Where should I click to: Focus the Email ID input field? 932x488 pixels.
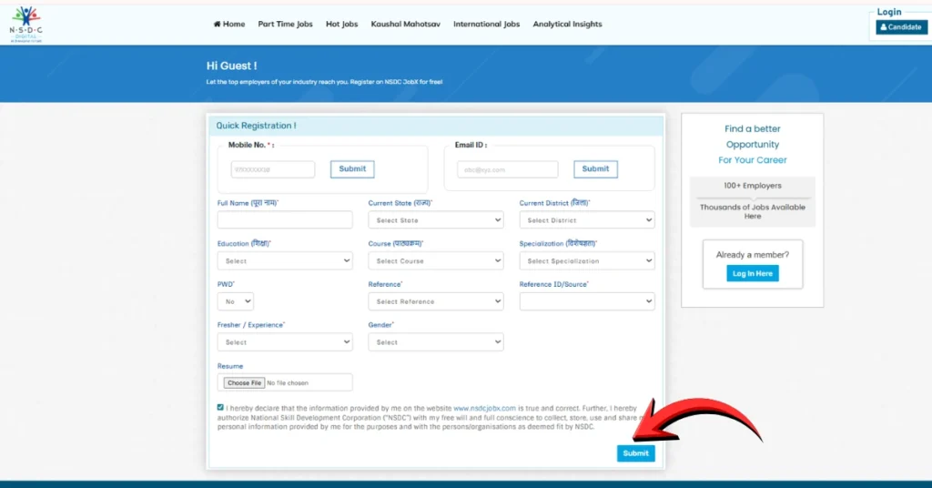508,169
